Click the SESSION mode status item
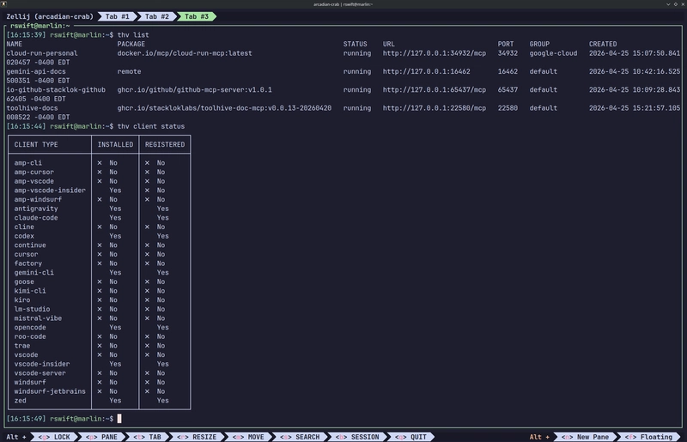Screen dimensions: 687x442 click(357, 437)
